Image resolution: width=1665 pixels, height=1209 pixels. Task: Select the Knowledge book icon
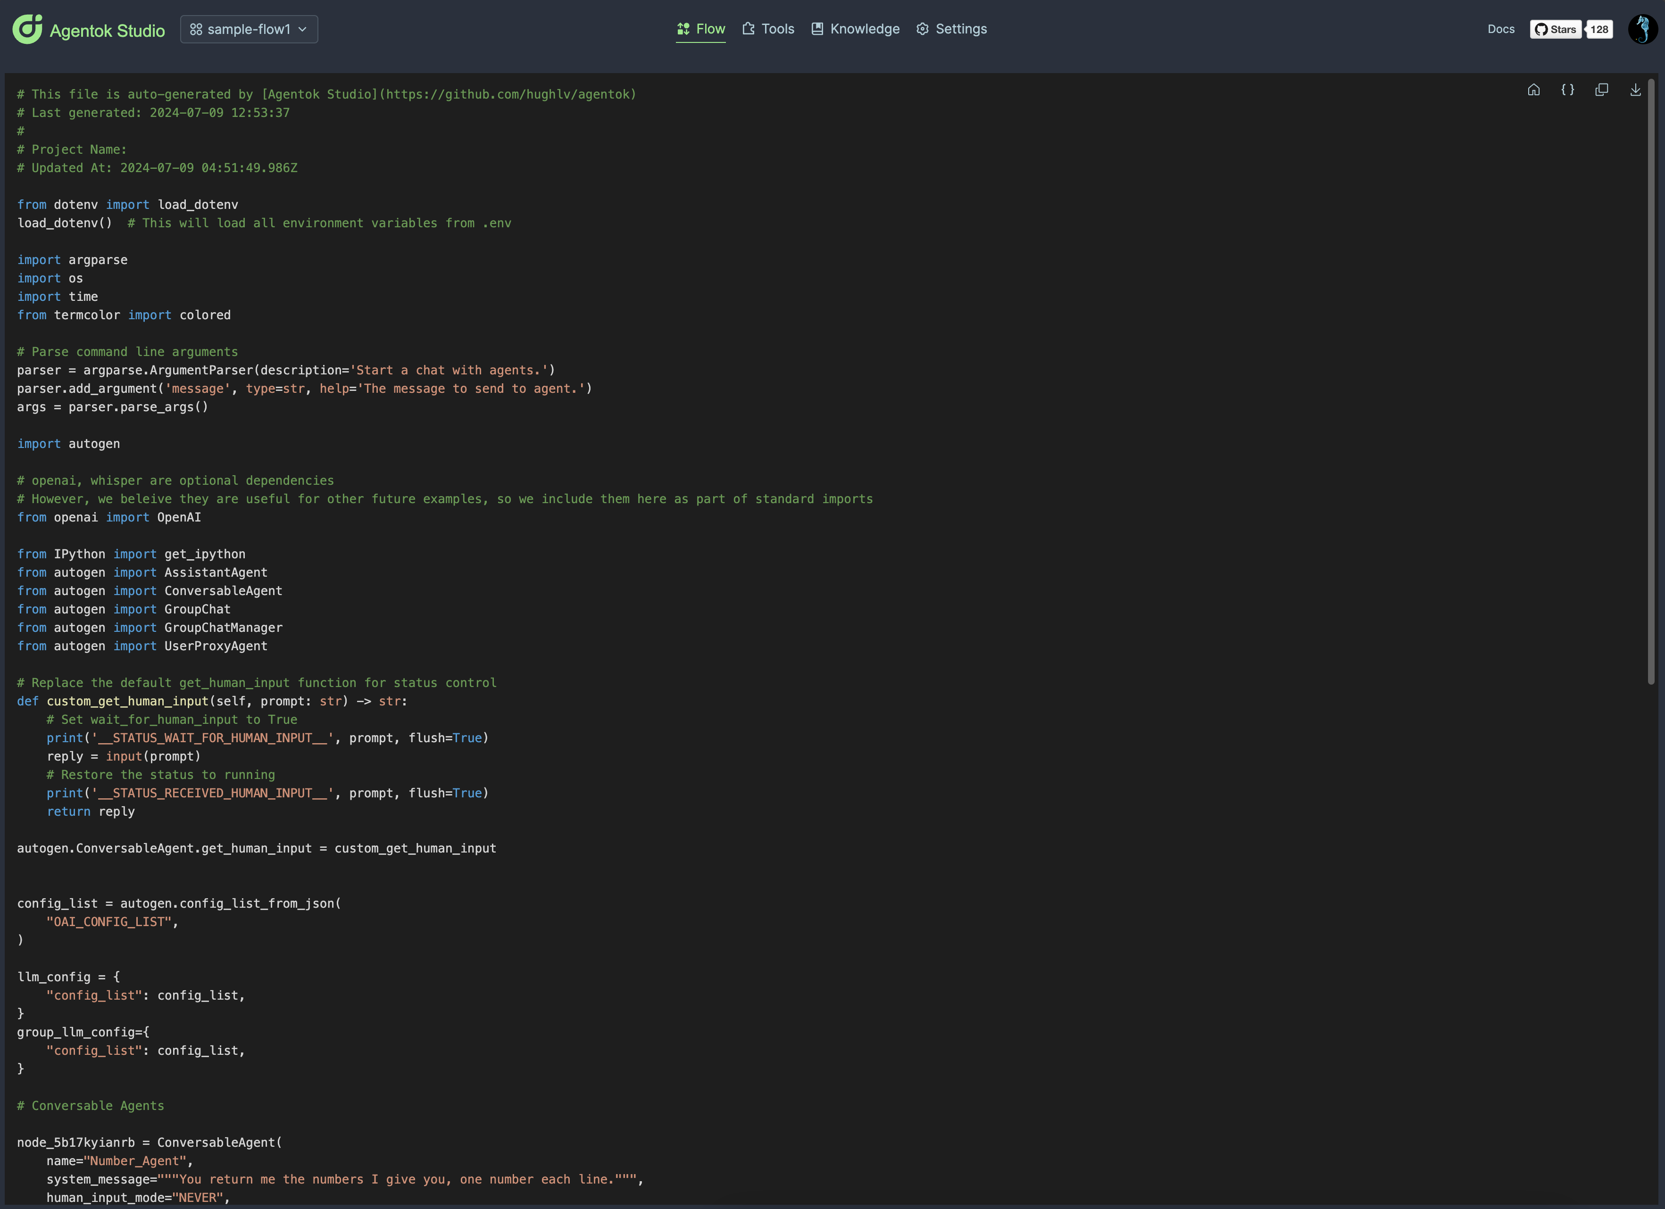[x=817, y=29]
